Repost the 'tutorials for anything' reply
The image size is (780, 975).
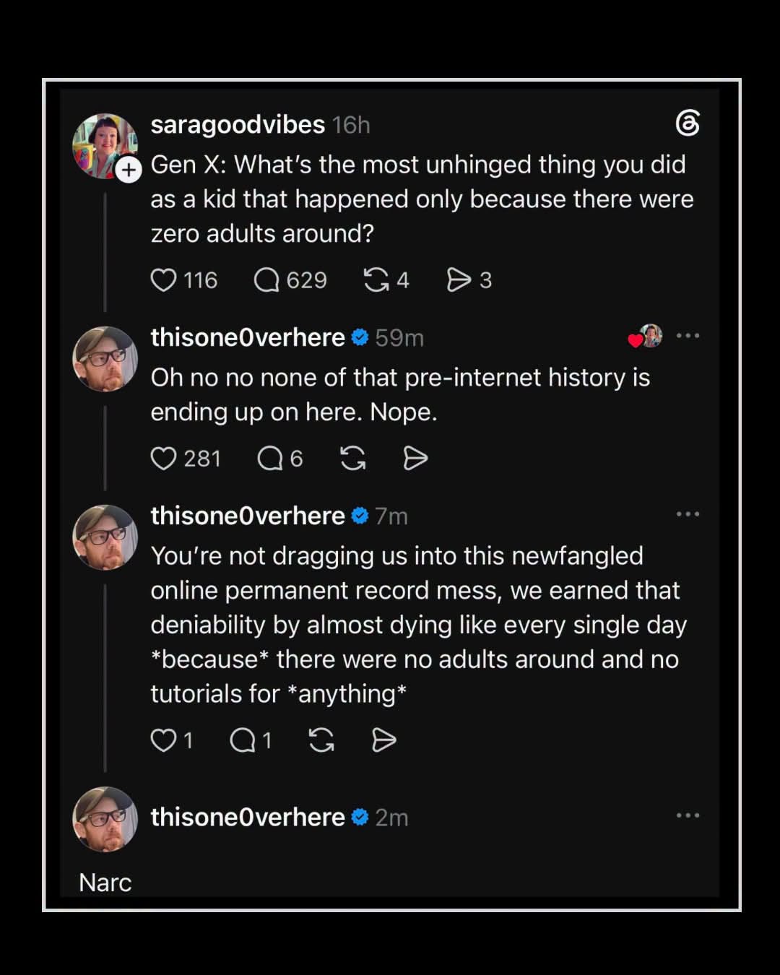pos(321,740)
